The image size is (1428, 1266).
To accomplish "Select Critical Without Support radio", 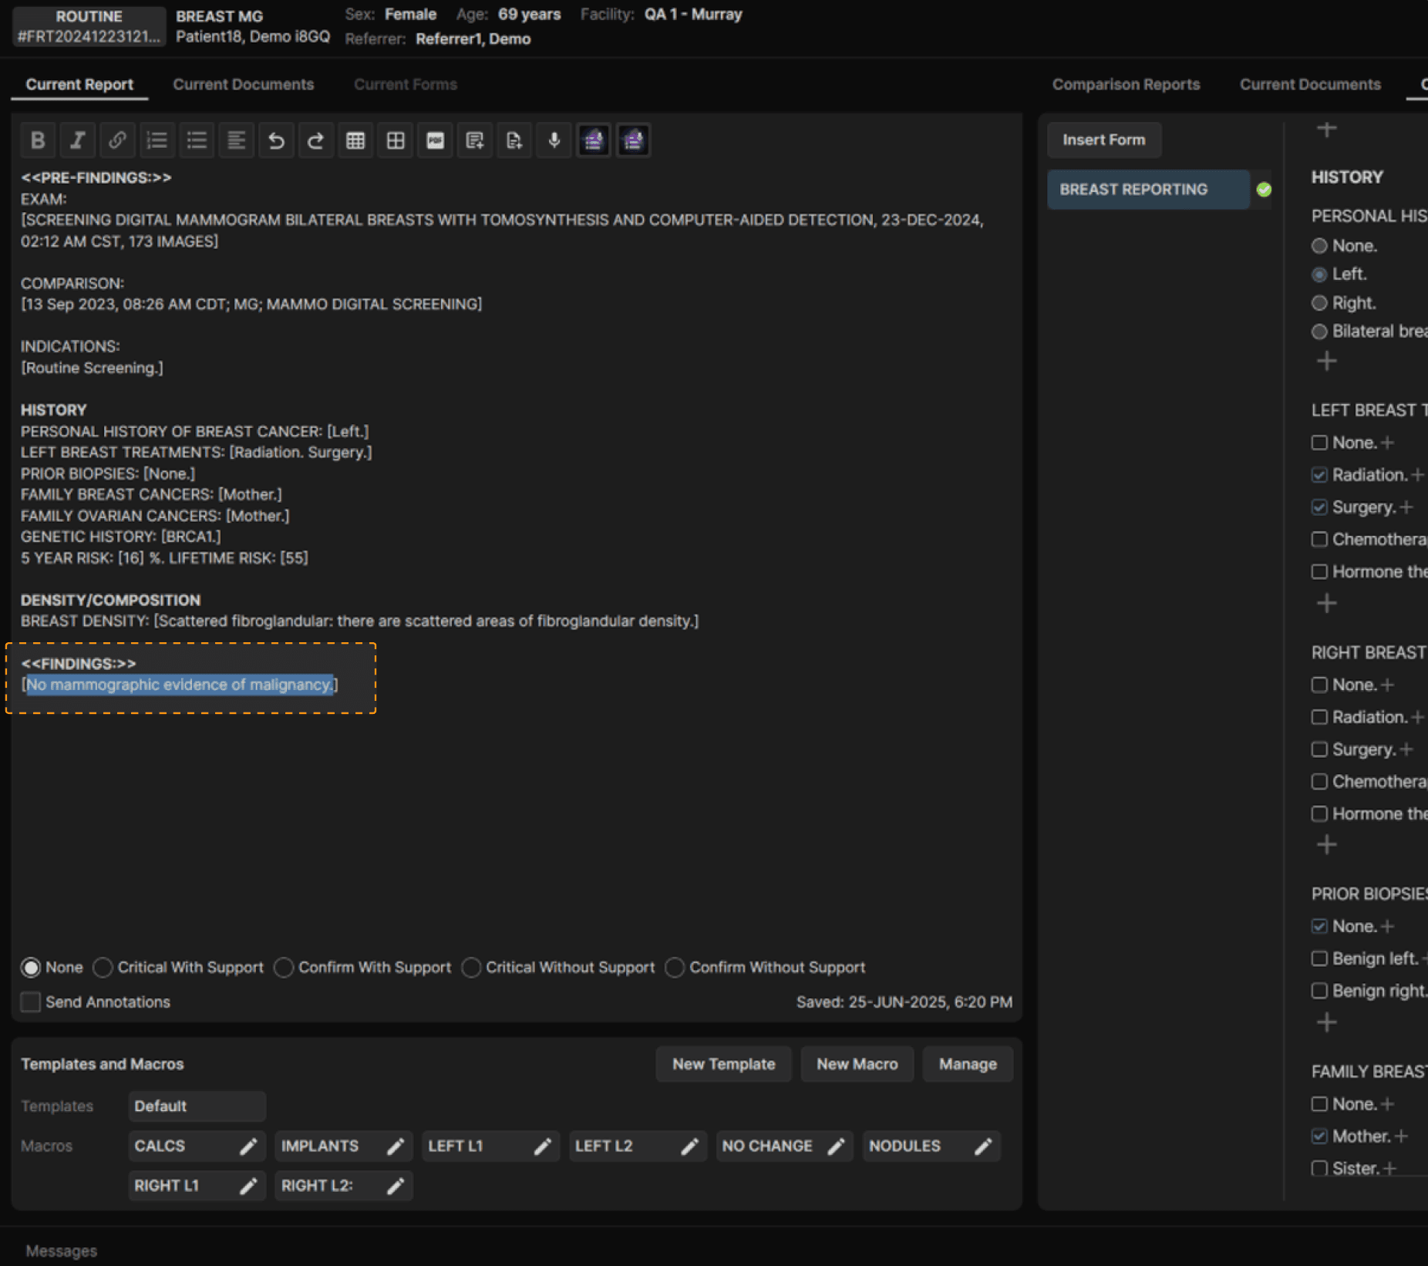I will (x=471, y=968).
